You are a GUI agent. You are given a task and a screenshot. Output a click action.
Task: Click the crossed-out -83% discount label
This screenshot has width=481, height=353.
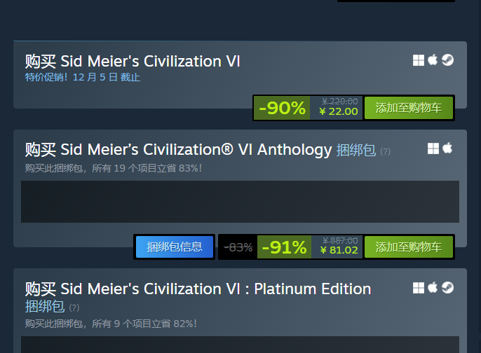point(238,247)
